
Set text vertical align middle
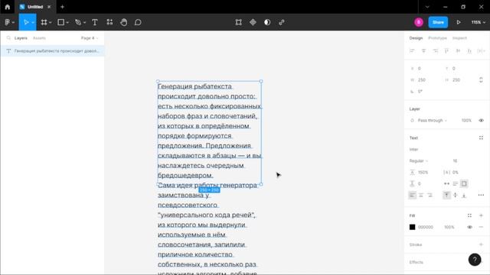pyautogui.click(x=456, y=196)
